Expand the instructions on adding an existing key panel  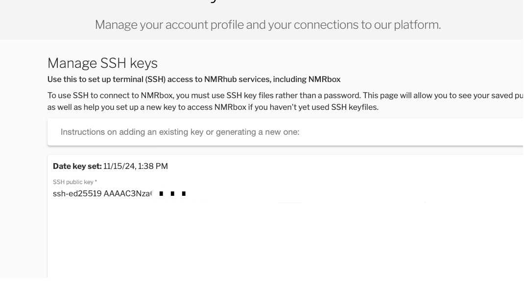[x=286, y=132]
